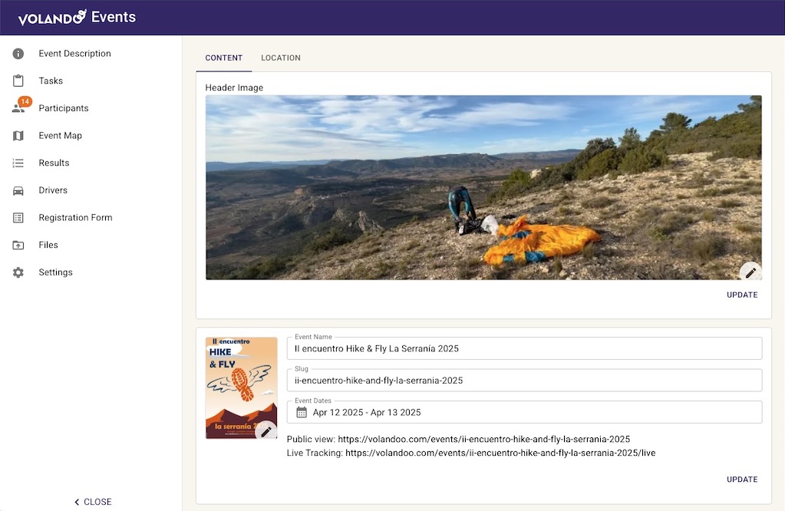Edit the header image via pencil icon
785x511 pixels.
point(750,272)
